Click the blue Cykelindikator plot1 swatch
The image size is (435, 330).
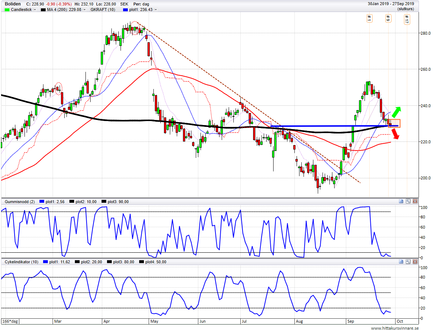[46, 262]
